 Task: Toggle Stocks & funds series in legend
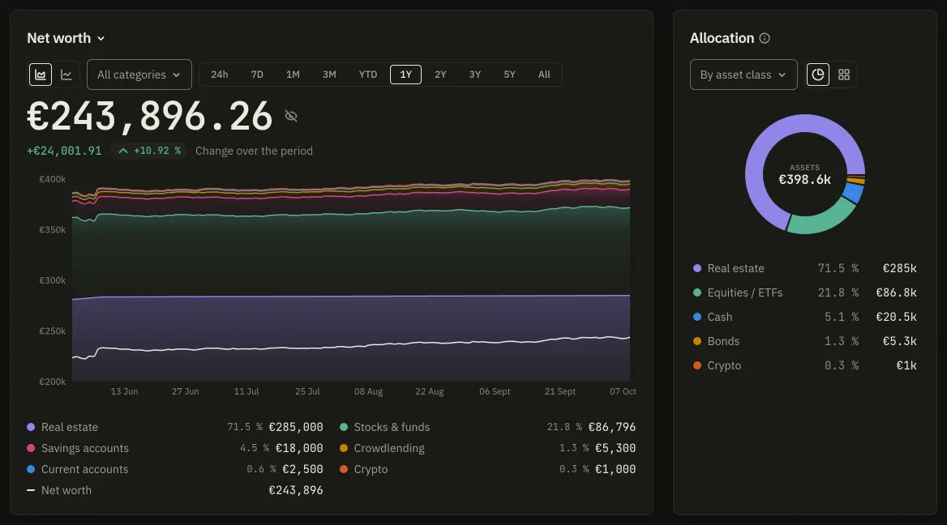coord(488,427)
